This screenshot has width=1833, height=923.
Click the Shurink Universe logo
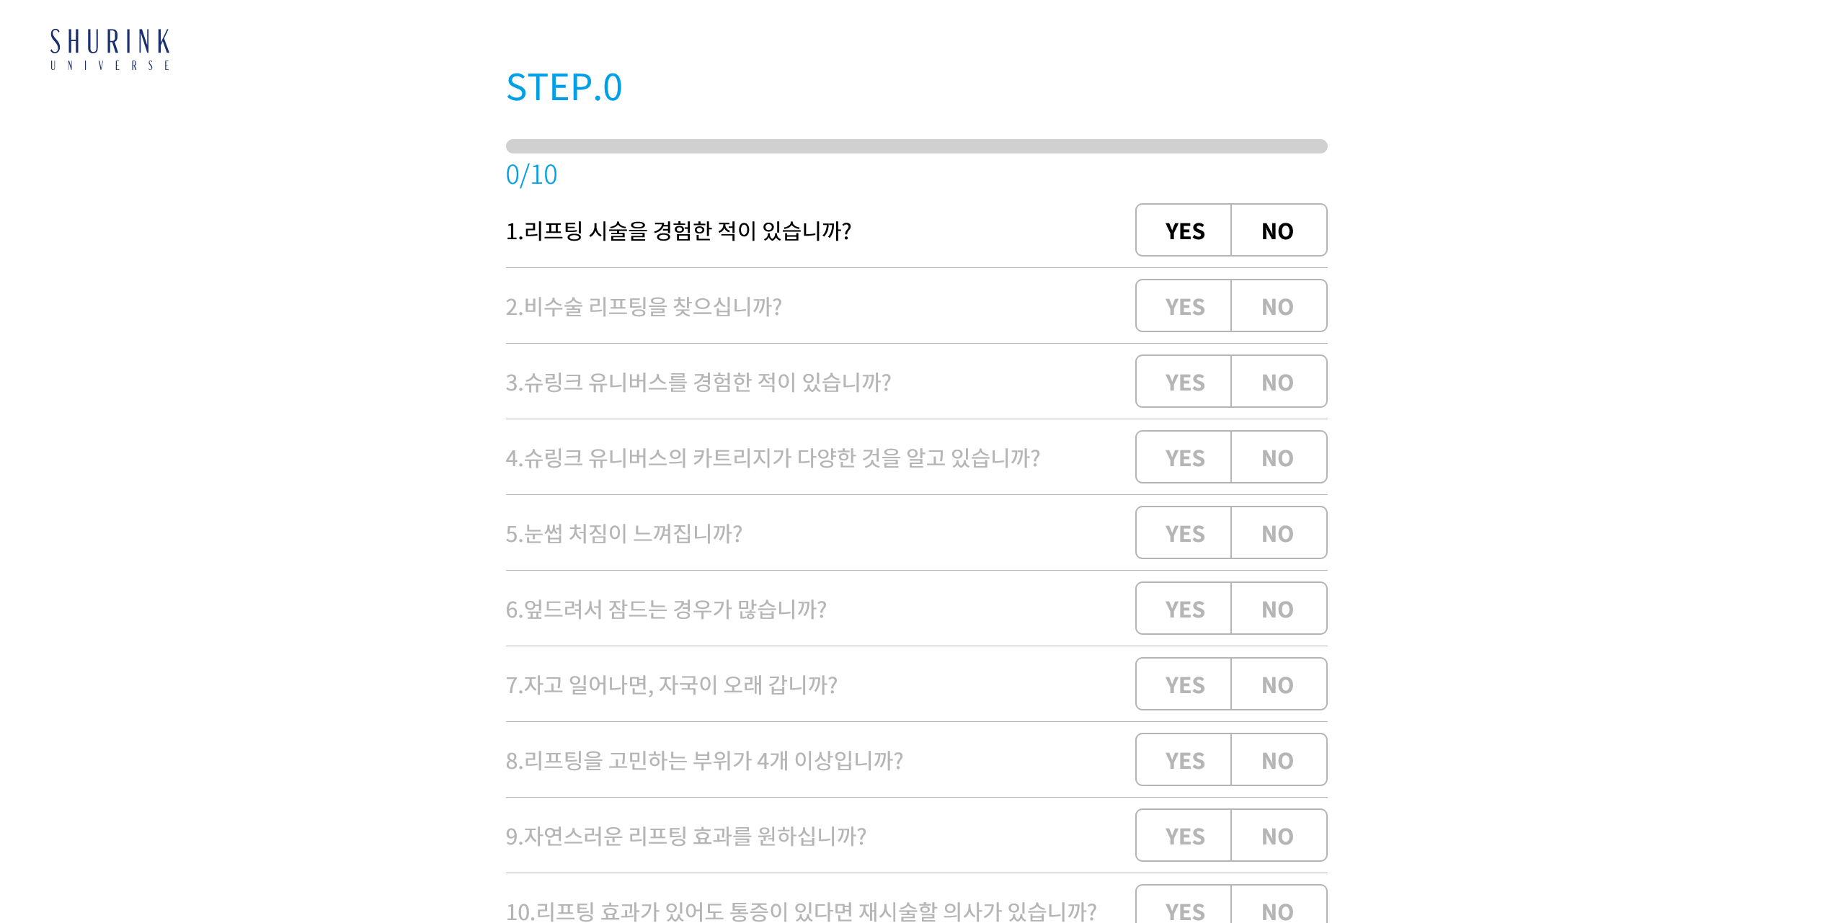(x=110, y=49)
